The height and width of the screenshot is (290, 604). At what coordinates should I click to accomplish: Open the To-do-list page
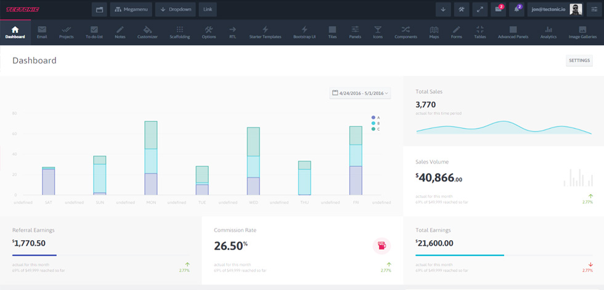tap(94, 32)
